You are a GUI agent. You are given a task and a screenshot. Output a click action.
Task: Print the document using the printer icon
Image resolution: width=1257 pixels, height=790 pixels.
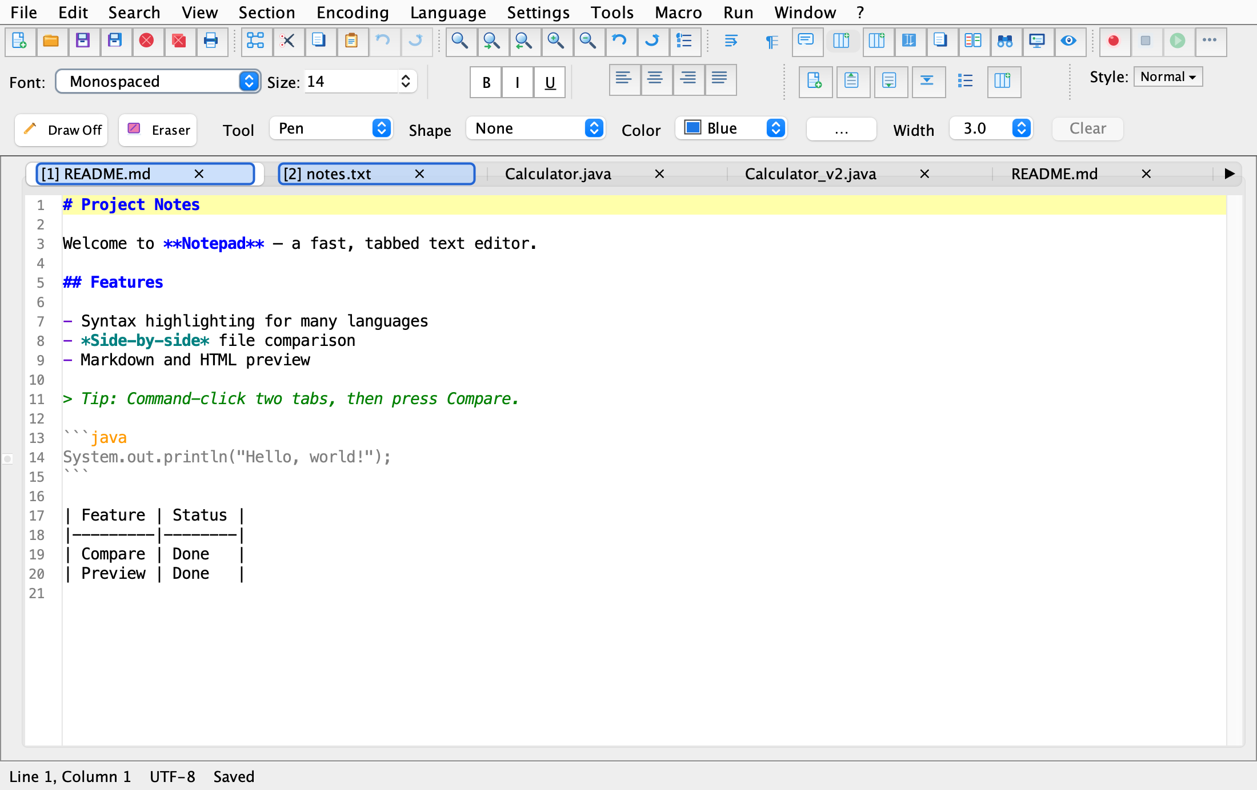click(x=211, y=41)
